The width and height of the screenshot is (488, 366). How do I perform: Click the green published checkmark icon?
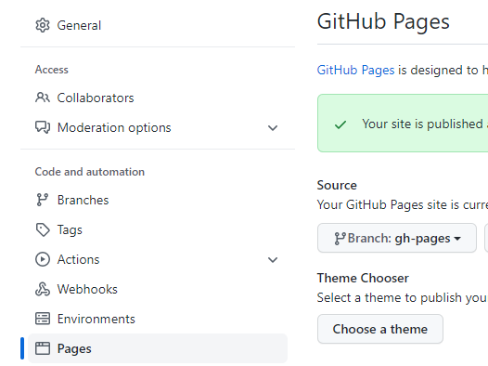(x=340, y=124)
